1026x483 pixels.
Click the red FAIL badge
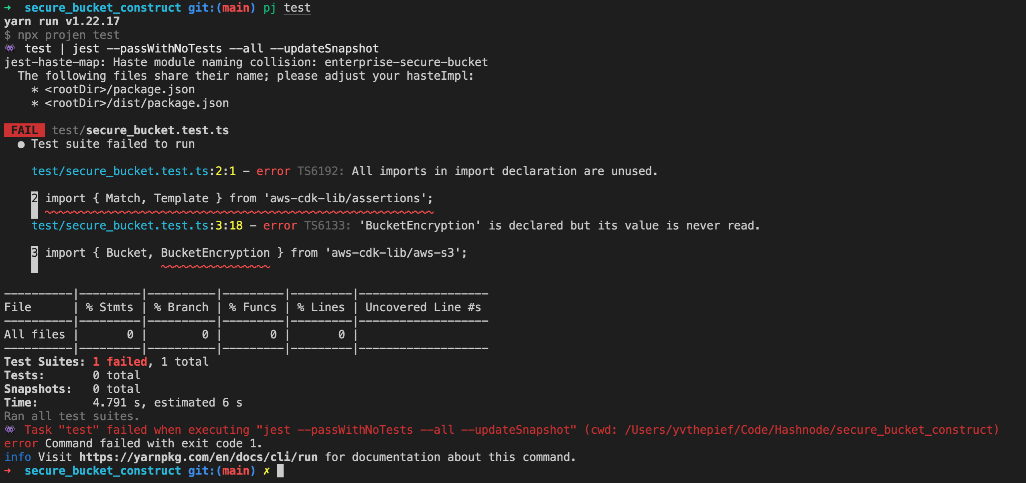coord(24,130)
